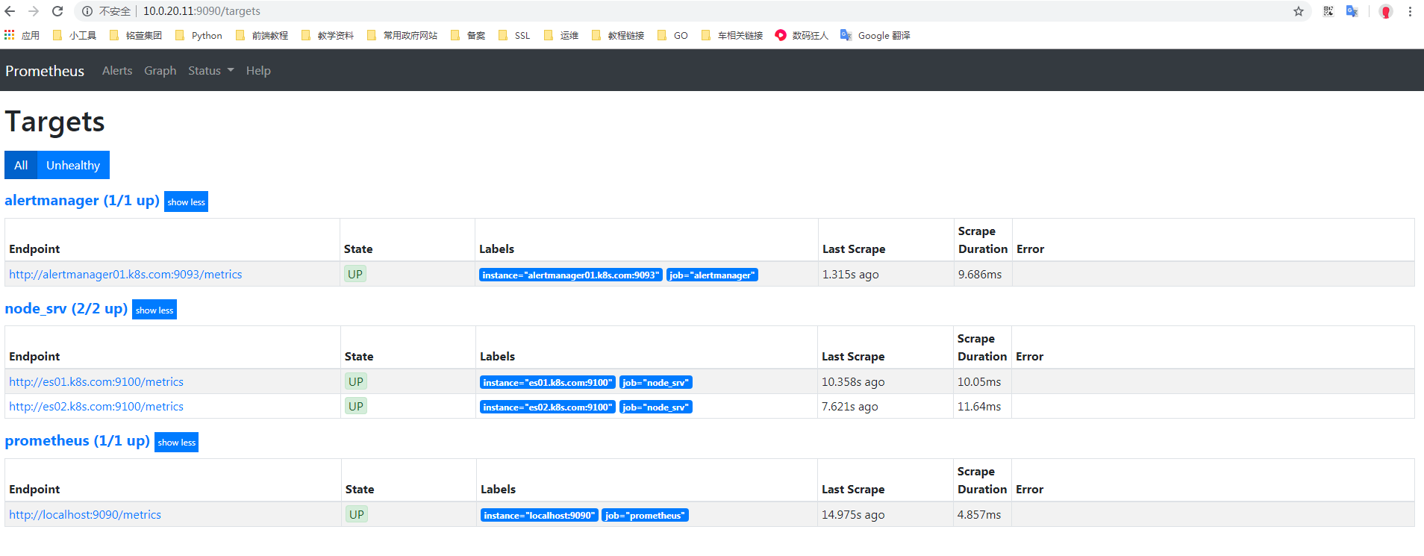Viewport: 1424px width, 556px height.
Task: Open the Graph page
Action: point(160,71)
